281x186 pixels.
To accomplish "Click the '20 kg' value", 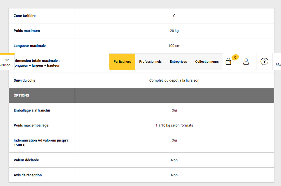I will tap(174, 31).
